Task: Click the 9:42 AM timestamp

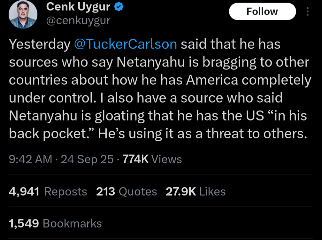Action: pos(30,159)
